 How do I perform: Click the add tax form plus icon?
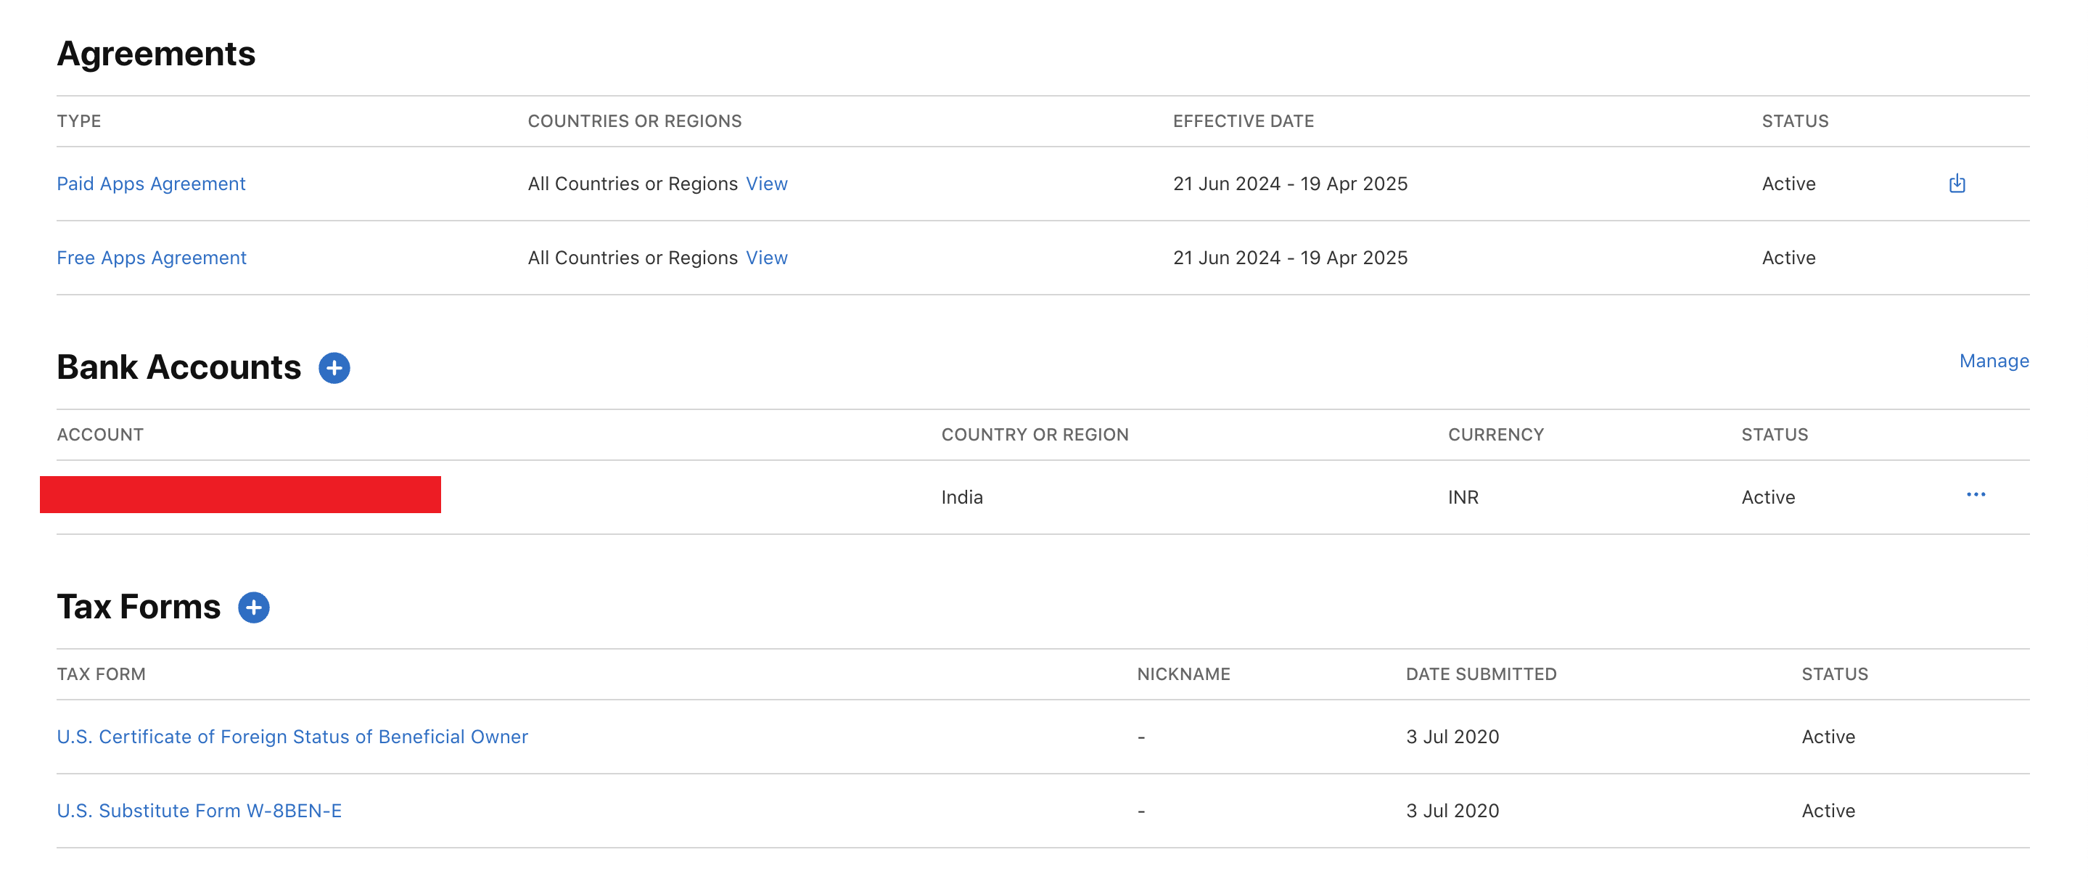point(254,607)
